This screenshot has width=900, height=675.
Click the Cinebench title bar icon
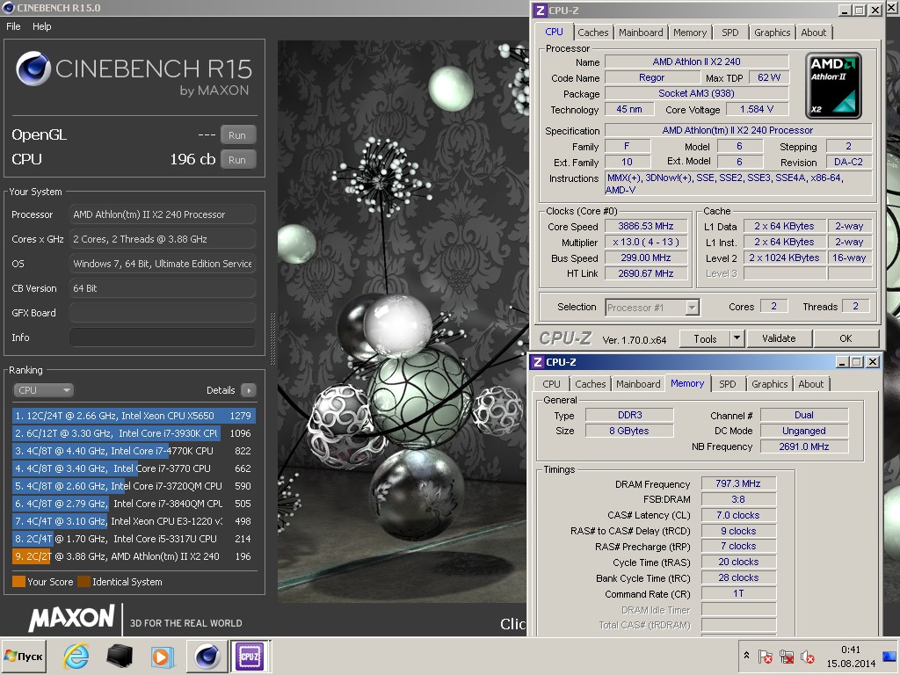click(8, 7)
